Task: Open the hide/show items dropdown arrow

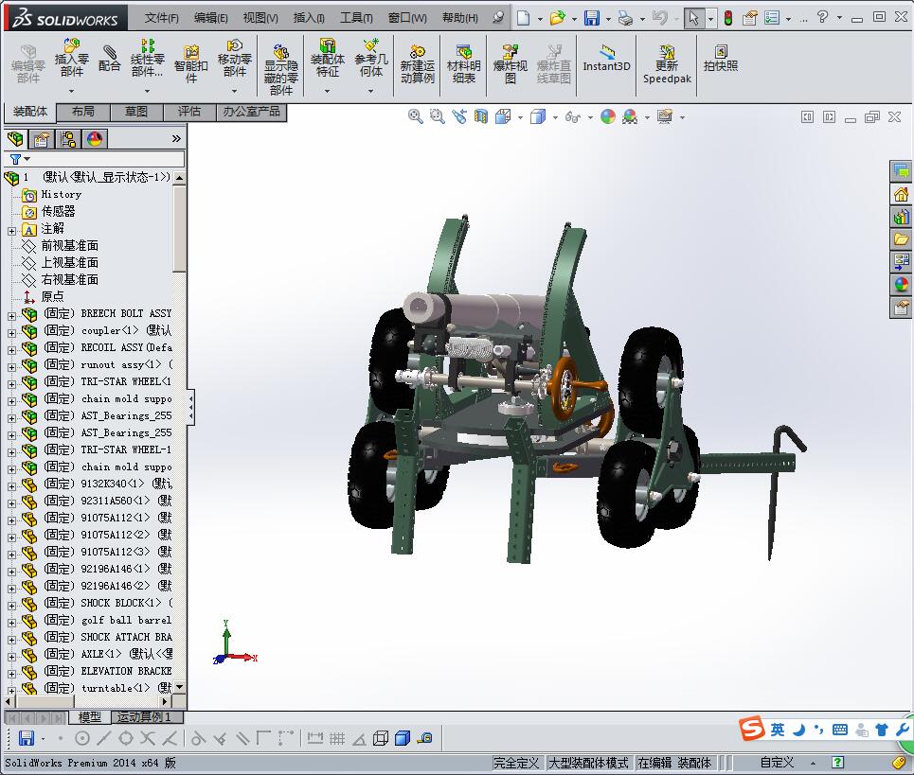Action: coord(590,117)
